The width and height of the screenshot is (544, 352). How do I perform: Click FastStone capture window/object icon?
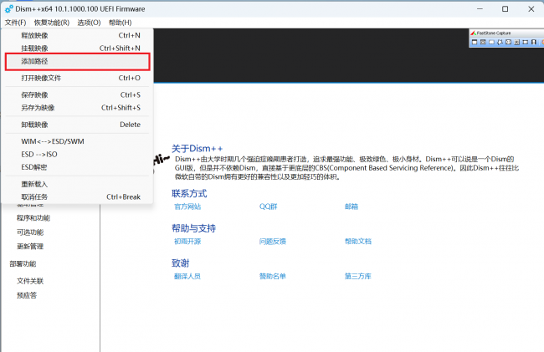(483, 42)
